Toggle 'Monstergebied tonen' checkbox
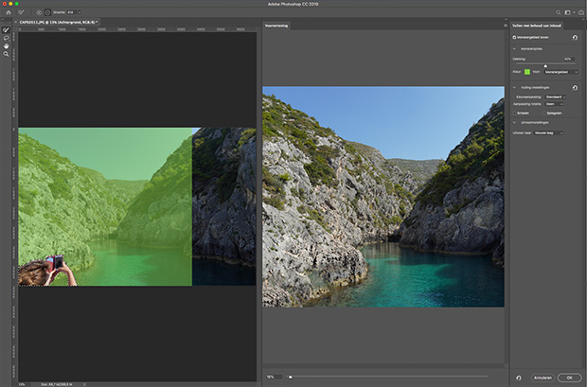This screenshot has width=587, height=387. (x=514, y=38)
